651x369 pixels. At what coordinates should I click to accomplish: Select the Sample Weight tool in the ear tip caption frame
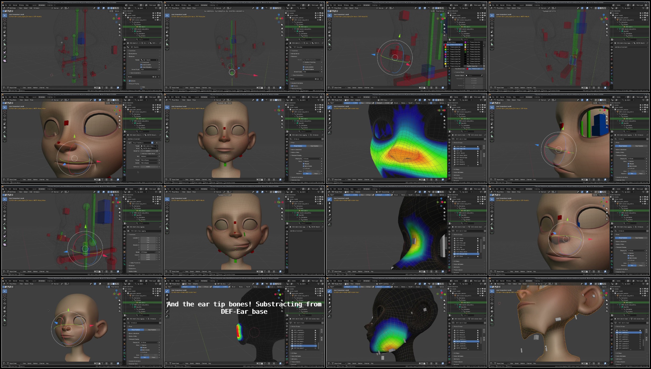pyautogui.click(x=167, y=311)
